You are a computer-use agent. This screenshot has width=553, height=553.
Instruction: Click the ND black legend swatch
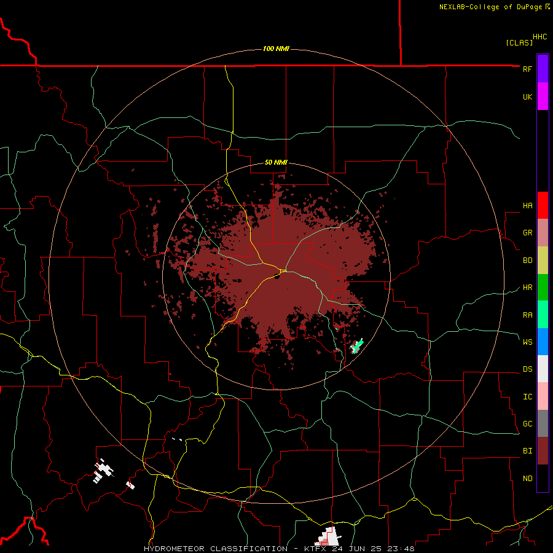tap(543, 478)
